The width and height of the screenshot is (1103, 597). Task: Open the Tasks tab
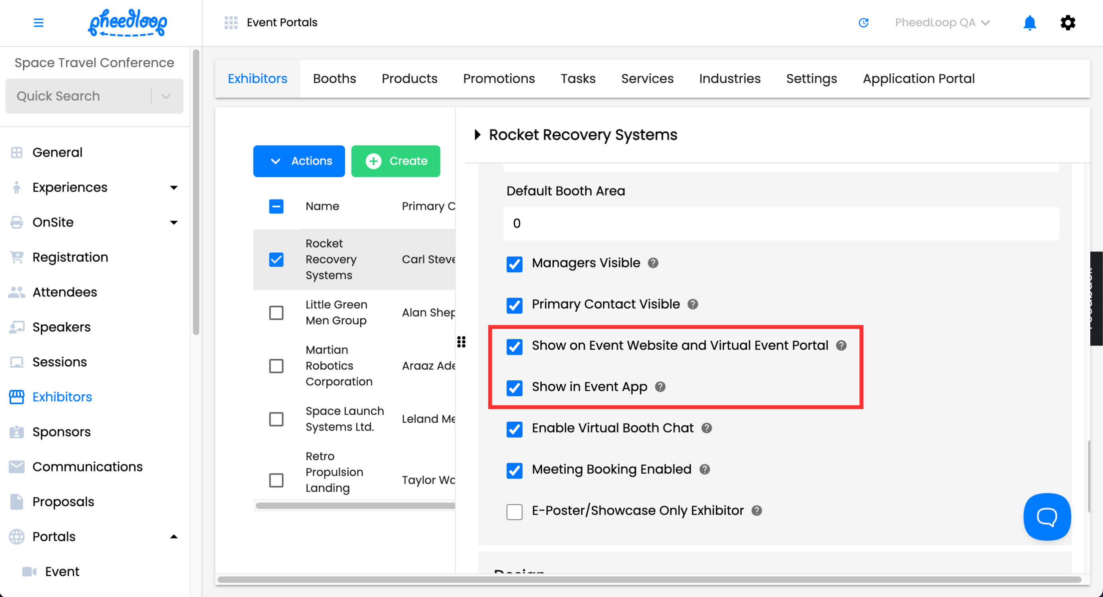578,79
